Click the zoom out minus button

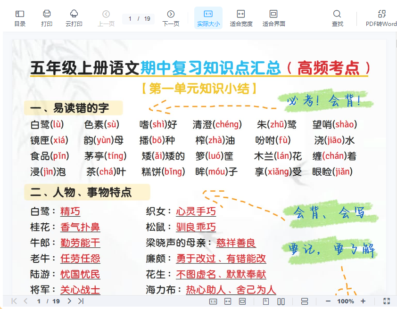click(328, 301)
